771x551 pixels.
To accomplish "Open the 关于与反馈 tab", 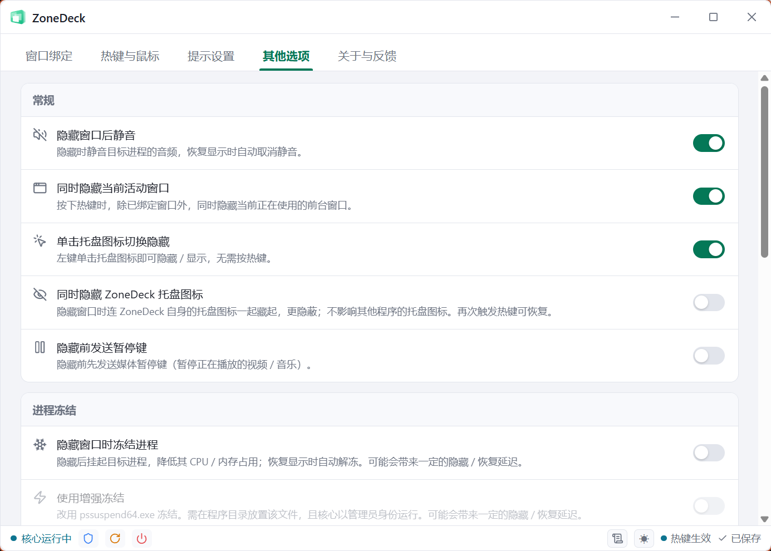I will (367, 56).
